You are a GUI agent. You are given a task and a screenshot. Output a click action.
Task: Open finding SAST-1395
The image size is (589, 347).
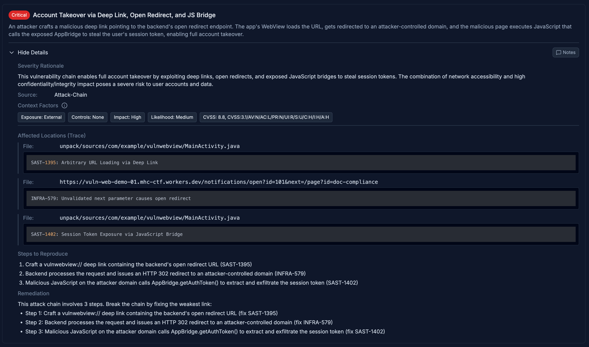coord(301,162)
